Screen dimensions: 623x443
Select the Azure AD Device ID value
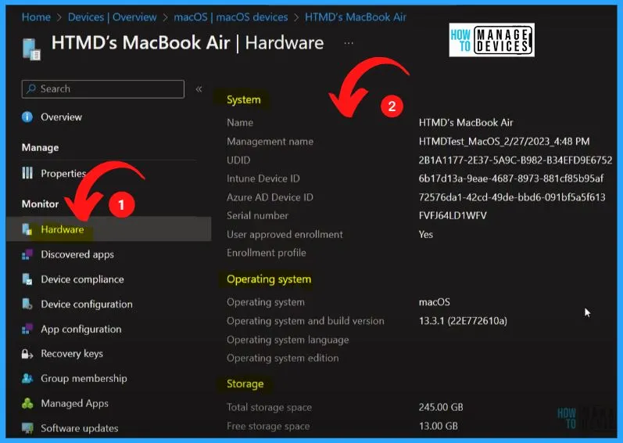(x=512, y=196)
